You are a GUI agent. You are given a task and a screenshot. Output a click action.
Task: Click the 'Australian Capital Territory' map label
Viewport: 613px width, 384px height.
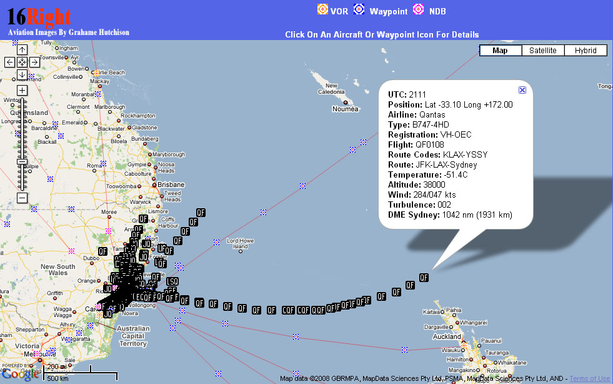(133, 336)
